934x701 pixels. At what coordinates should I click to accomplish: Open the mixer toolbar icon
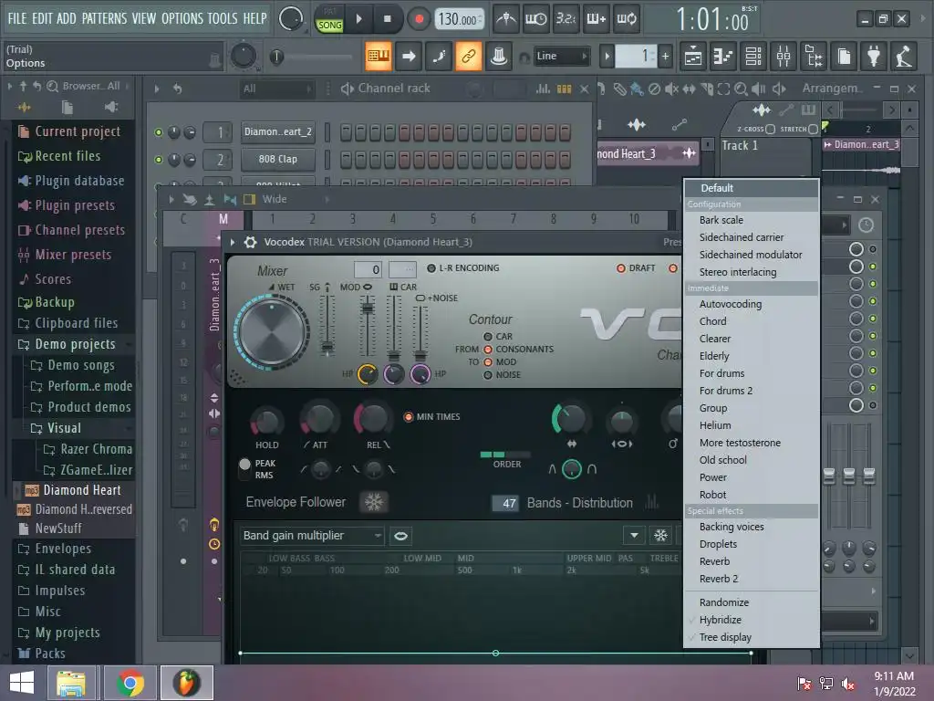[784, 57]
